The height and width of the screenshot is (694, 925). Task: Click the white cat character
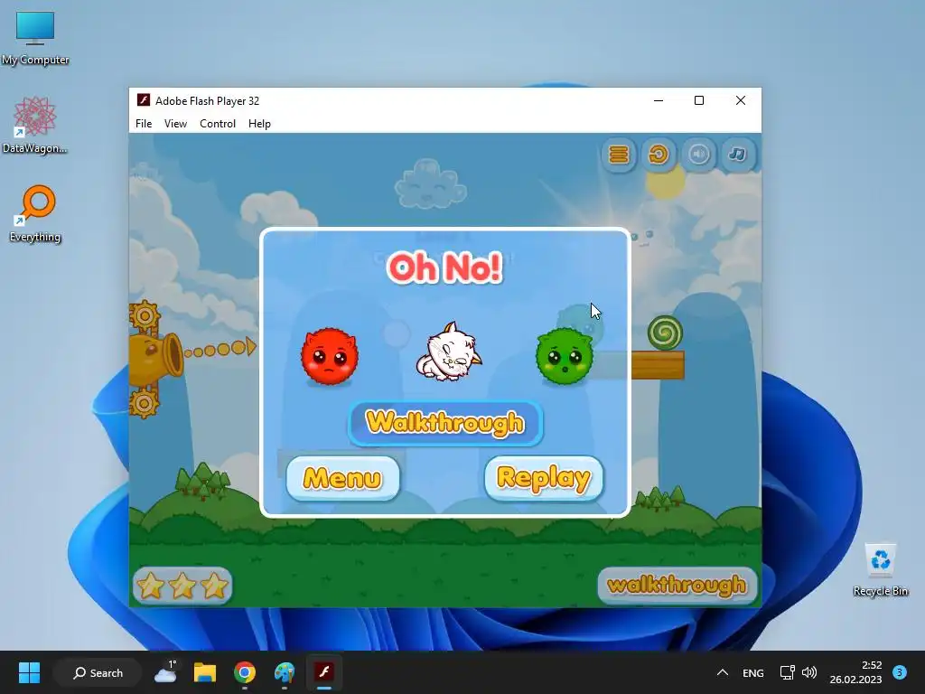pos(448,352)
